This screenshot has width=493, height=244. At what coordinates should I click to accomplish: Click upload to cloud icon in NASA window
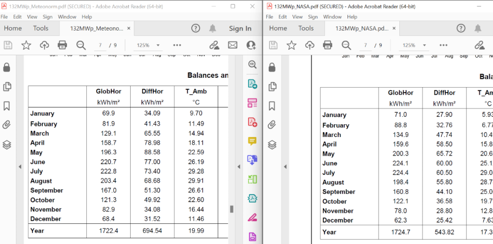pos(310,45)
